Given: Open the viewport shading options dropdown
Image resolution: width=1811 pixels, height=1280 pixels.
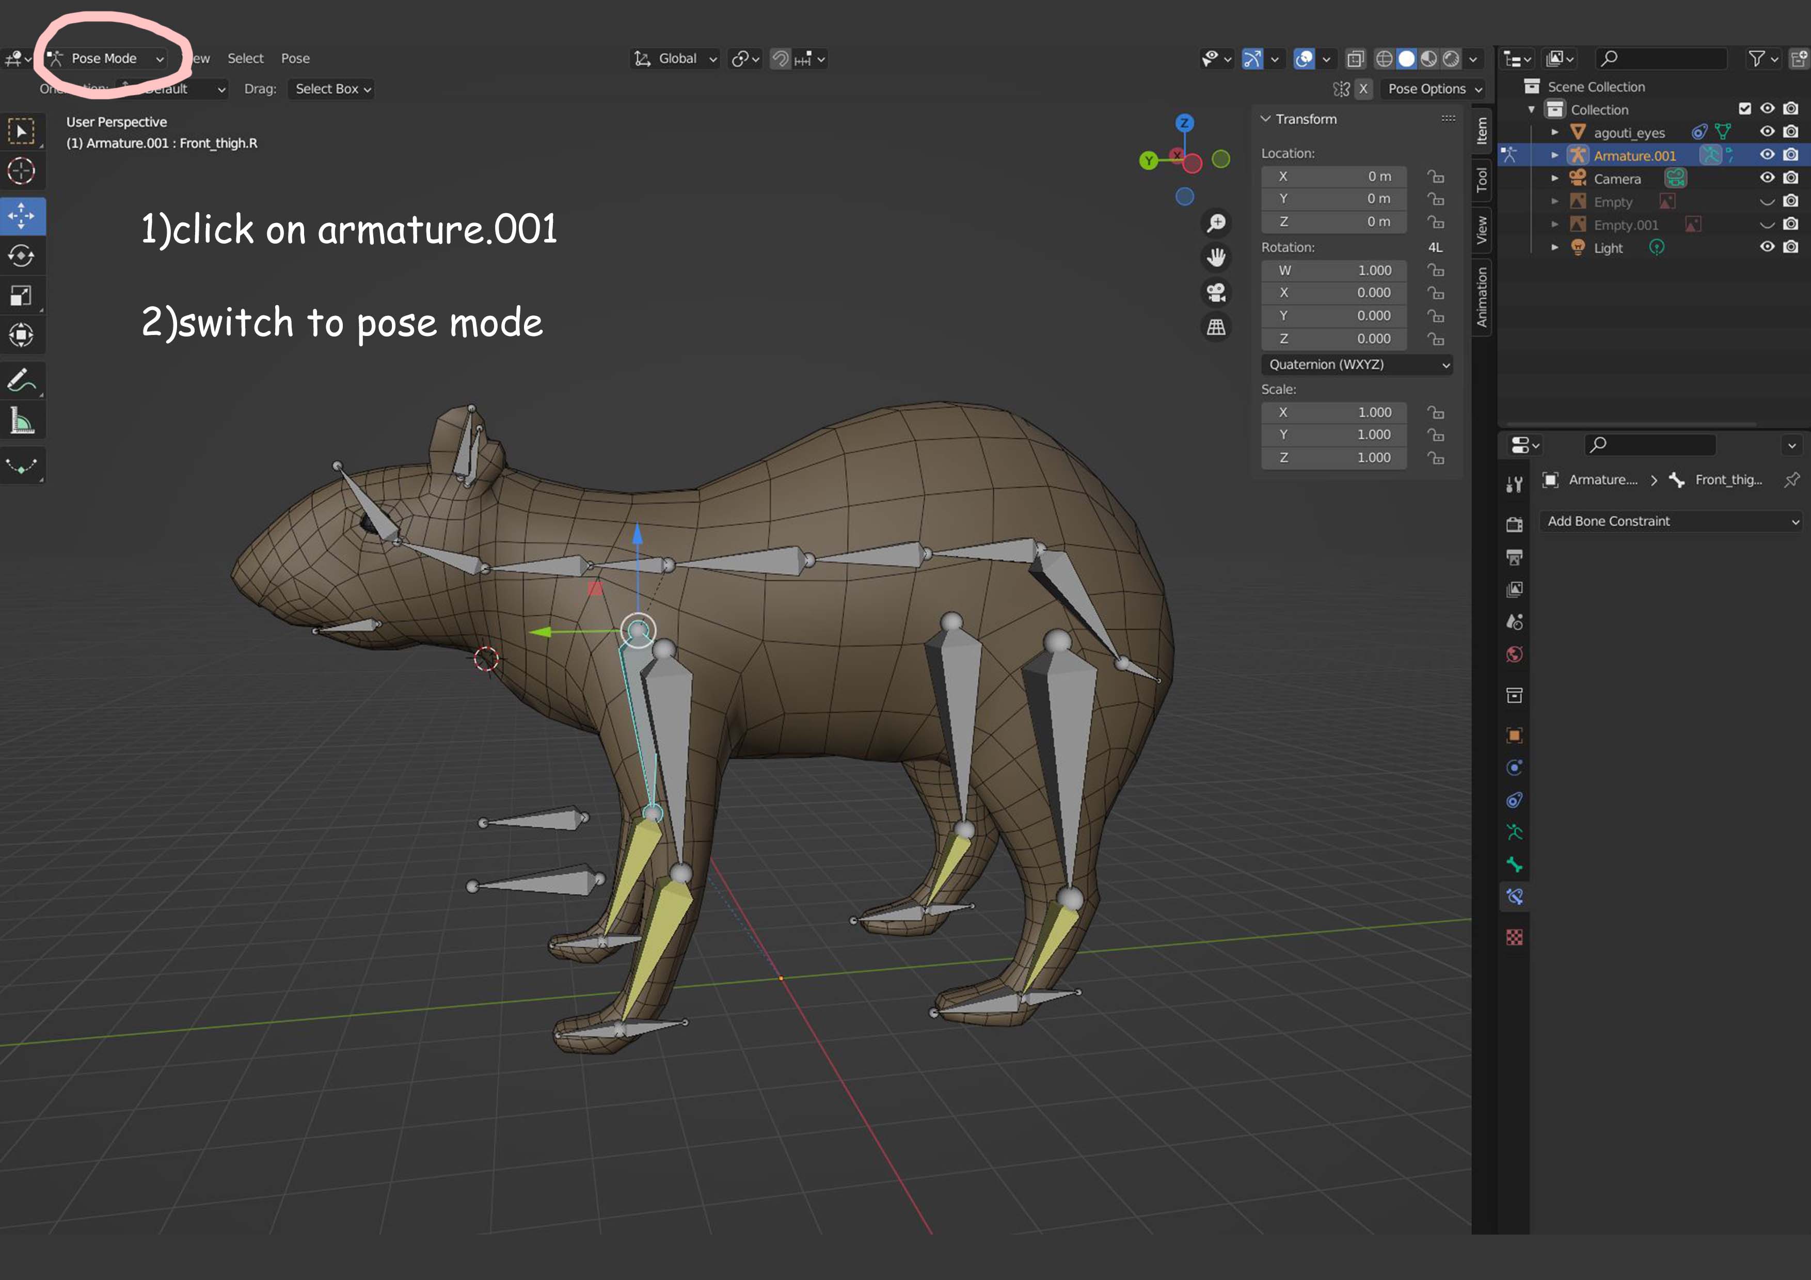Looking at the screenshot, I should [1473, 58].
